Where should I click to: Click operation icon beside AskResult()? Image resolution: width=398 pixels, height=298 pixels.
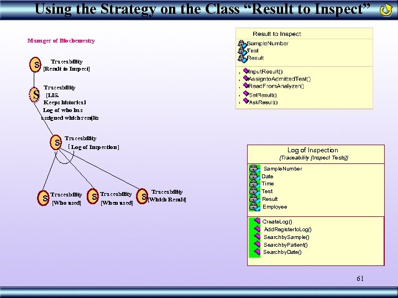click(245, 101)
